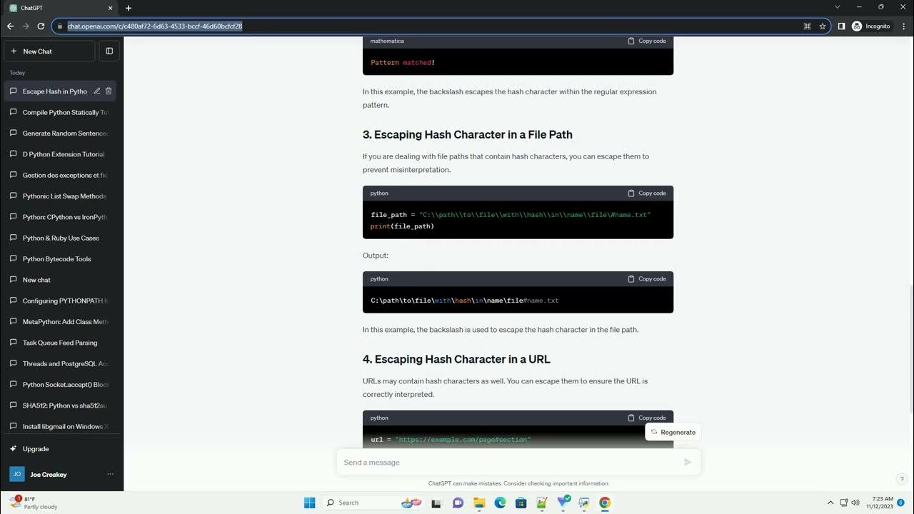914x514 pixels.
Task: Open the Pythonic List Swap Methods chat
Action: pos(61,196)
